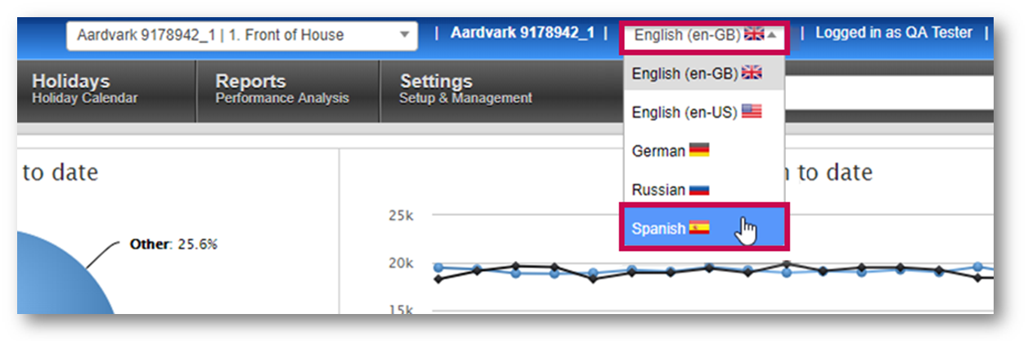1028x341 pixels.
Task: Click the first black data point on the line chart
Action: 438,279
